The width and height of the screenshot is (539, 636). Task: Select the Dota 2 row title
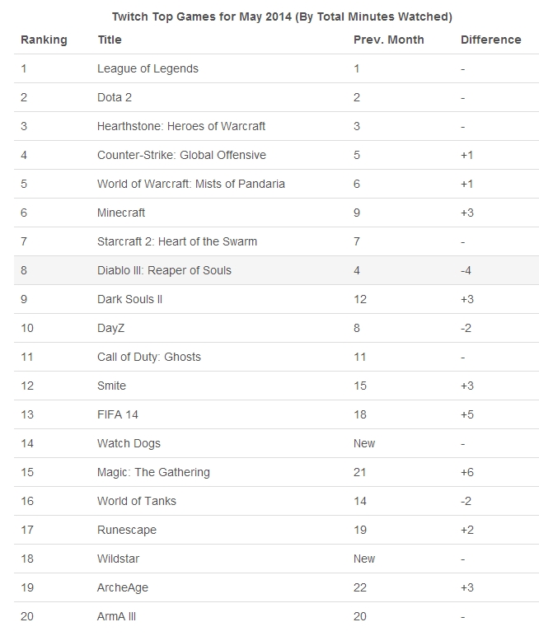point(115,97)
